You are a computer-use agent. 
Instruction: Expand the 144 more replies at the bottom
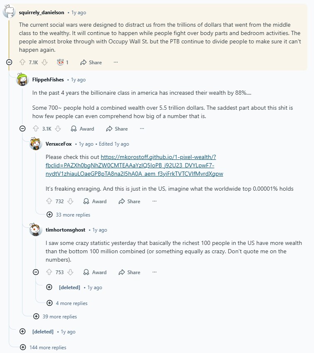point(46,347)
